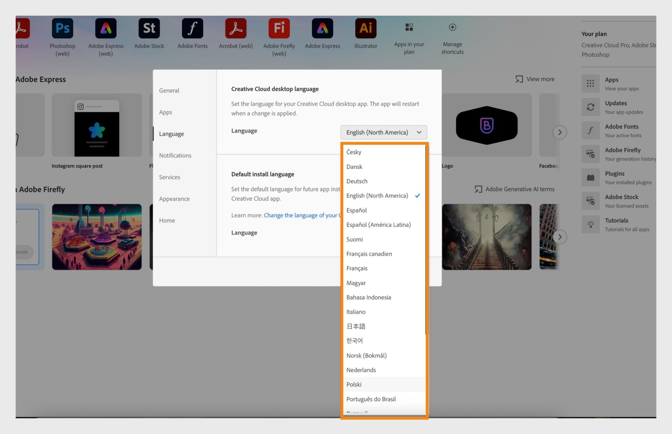Select Polski in the language dropdown
The height and width of the screenshot is (434, 672).
click(x=354, y=384)
